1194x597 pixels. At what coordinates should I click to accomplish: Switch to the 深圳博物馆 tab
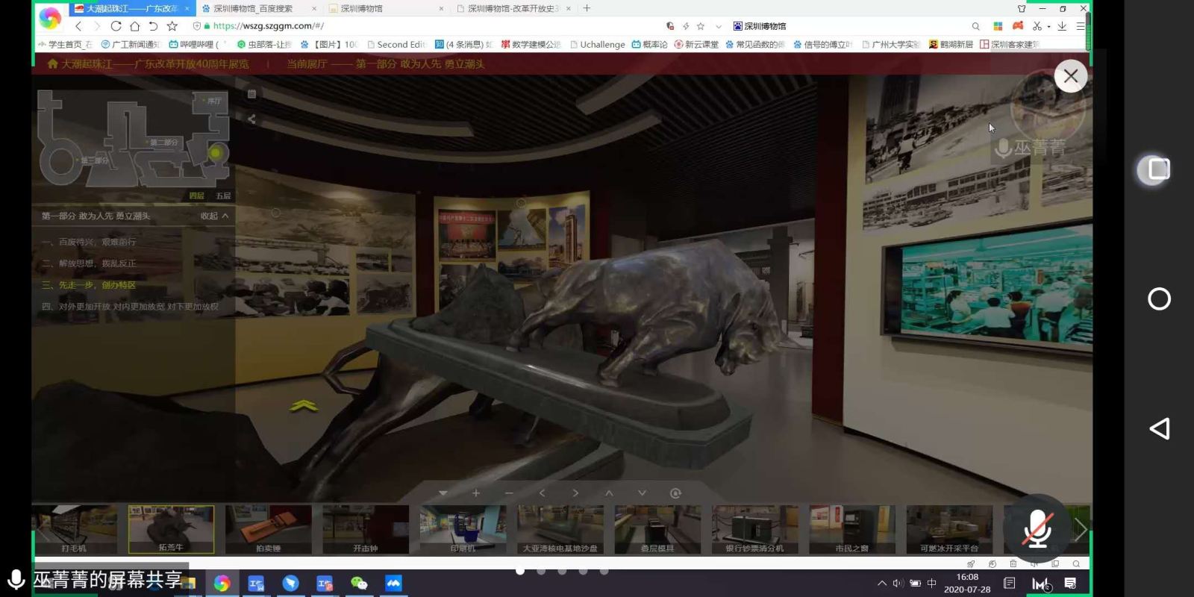click(x=385, y=8)
